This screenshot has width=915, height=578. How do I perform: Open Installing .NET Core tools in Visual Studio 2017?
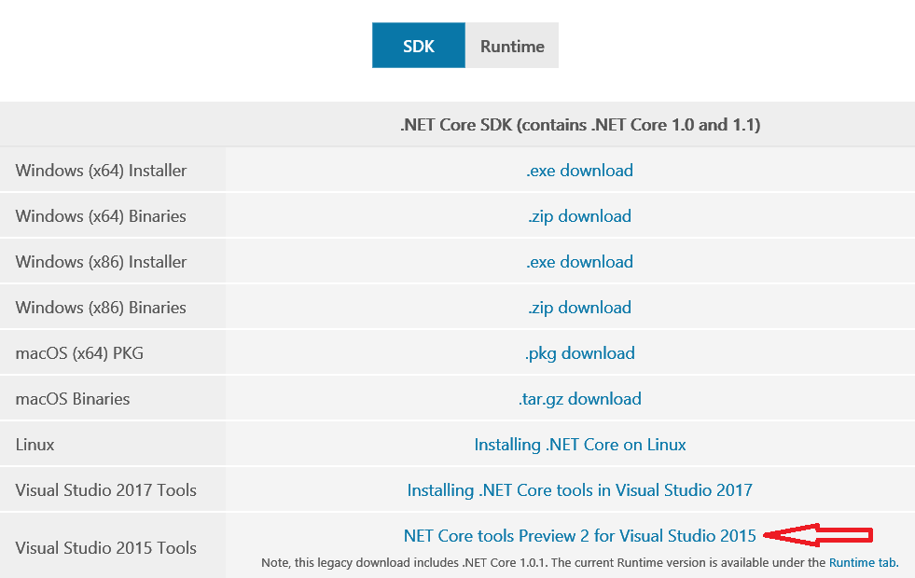(579, 490)
